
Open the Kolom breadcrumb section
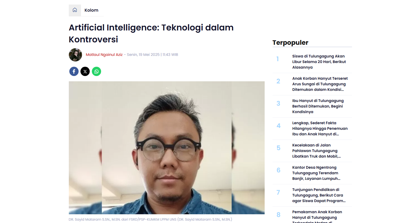click(x=91, y=10)
